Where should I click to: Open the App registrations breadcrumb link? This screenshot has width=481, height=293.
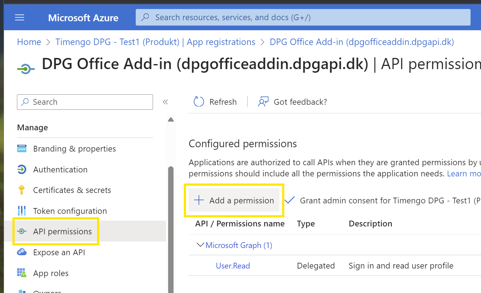pyautogui.click(x=155, y=42)
